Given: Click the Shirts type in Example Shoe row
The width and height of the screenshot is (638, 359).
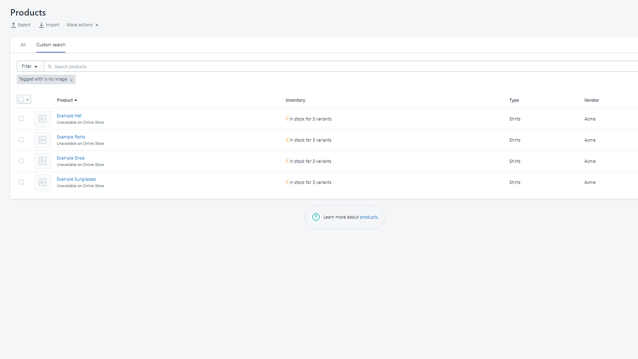Looking at the screenshot, I should click(x=515, y=161).
